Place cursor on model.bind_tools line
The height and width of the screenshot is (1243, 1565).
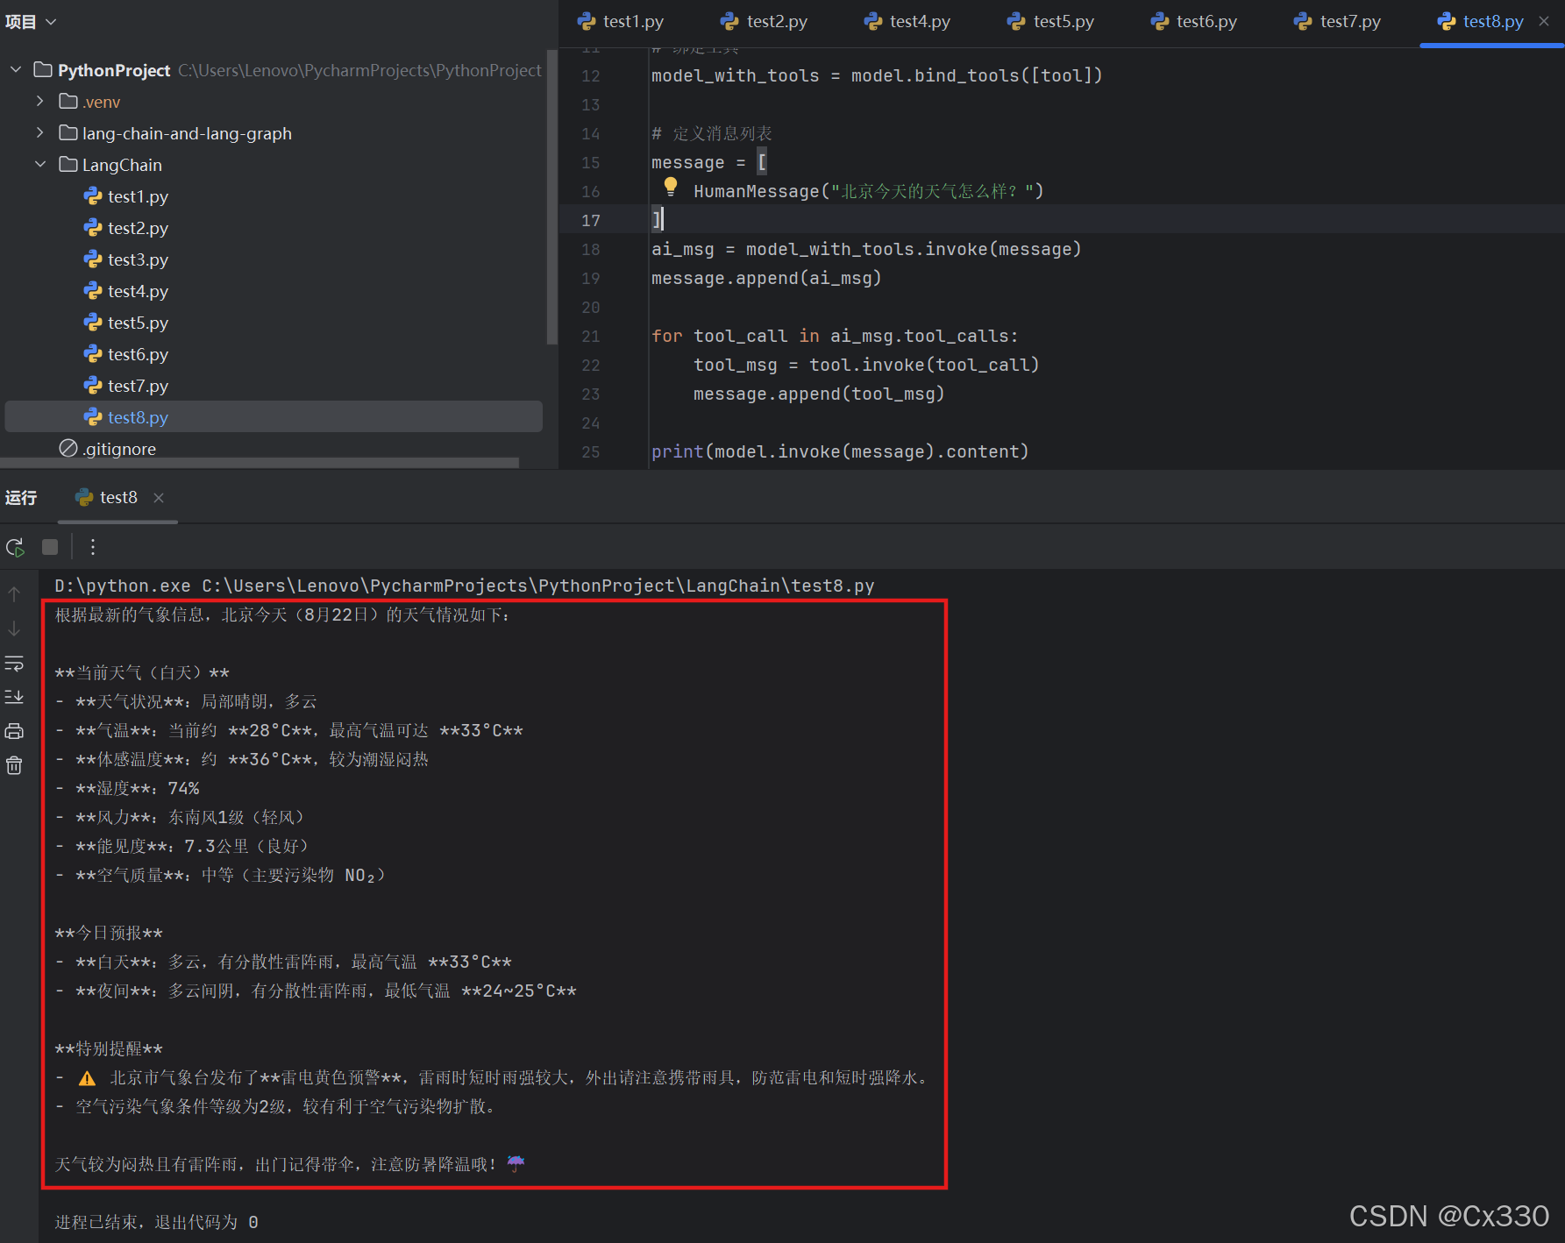click(877, 75)
